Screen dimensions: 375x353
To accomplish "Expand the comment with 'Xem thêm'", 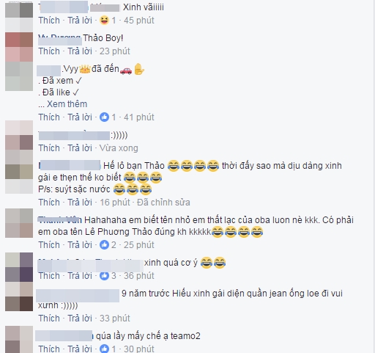I will 67,104.
